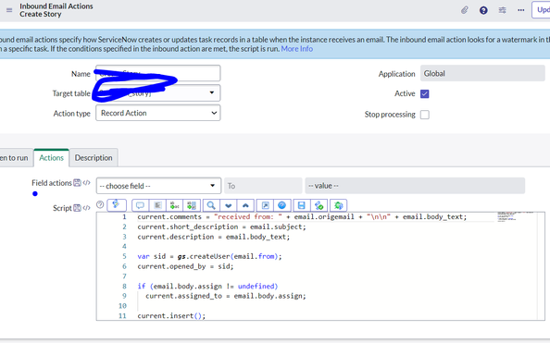The width and height of the screenshot is (550, 343).
Task: Open the header help question mark icon
Action: (x=483, y=10)
